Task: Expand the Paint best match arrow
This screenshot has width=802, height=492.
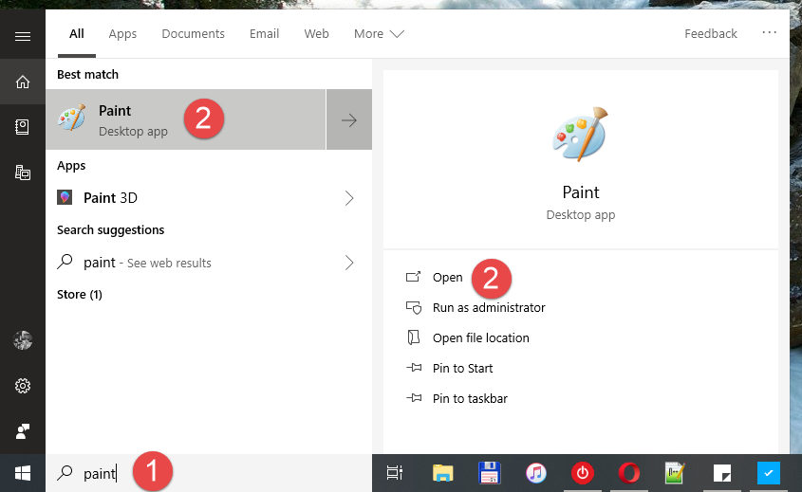Action: click(349, 120)
